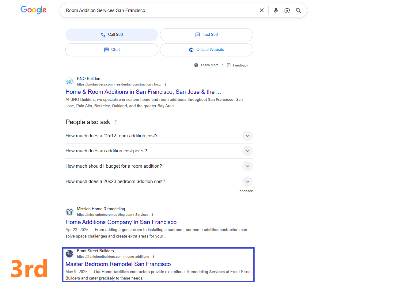Click question text 'How much does an addition cost per sf?'
Image resolution: width=413 pixels, height=282 pixels.
coord(106,151)
